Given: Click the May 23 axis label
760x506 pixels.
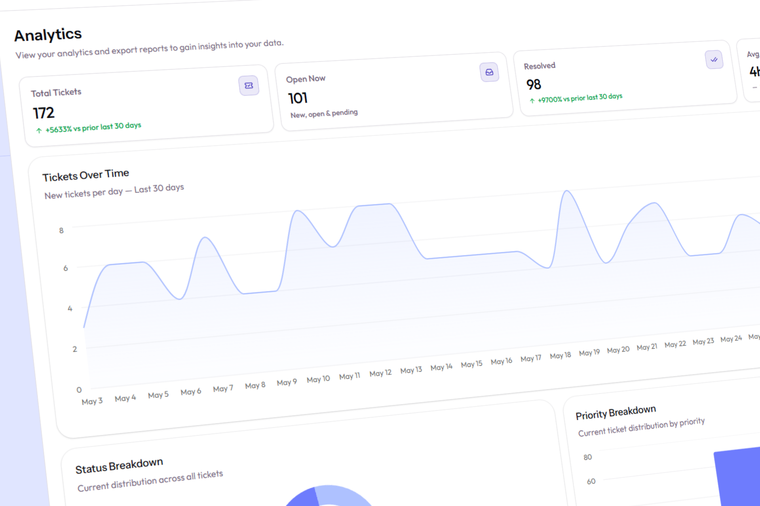Looking at the screenshot, I should pos(703,342).
